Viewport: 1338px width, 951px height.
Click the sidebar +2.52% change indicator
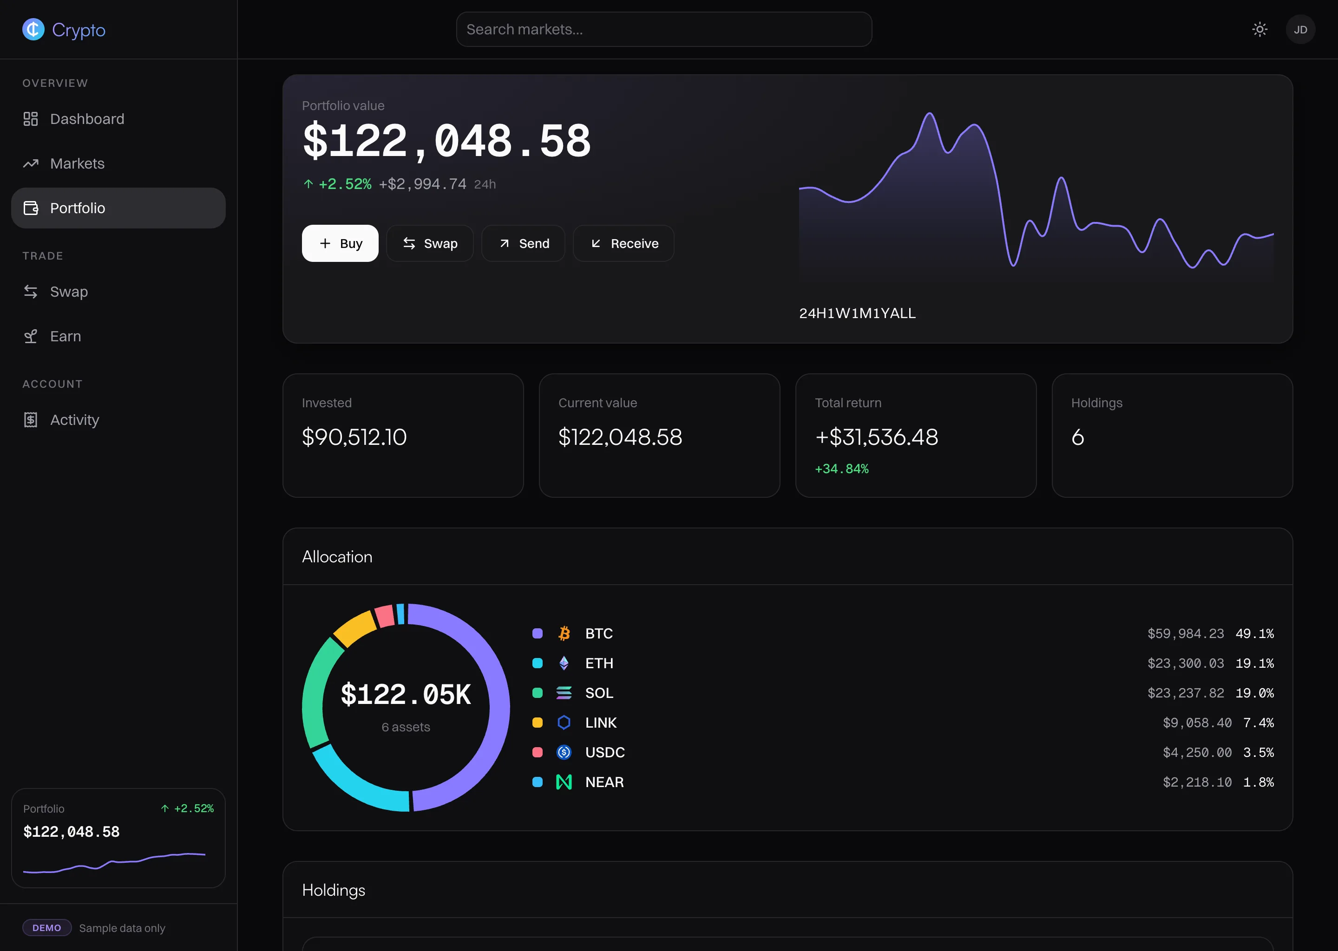[188, 808]
